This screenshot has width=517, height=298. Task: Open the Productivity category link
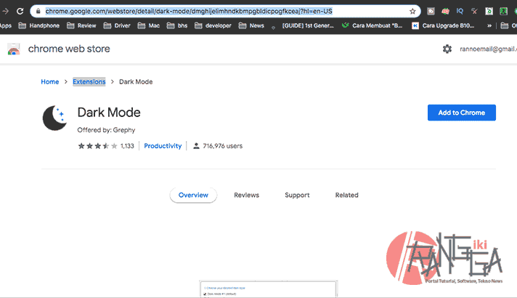tap(163, 146)
